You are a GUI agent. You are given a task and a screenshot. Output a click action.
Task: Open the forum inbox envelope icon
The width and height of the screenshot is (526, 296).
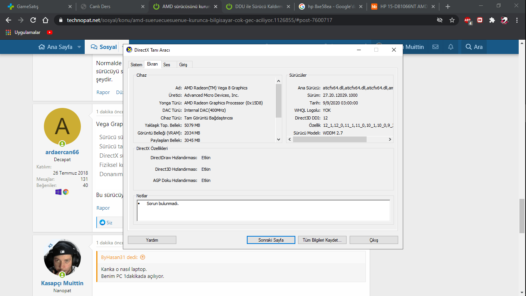coord(436,47)
